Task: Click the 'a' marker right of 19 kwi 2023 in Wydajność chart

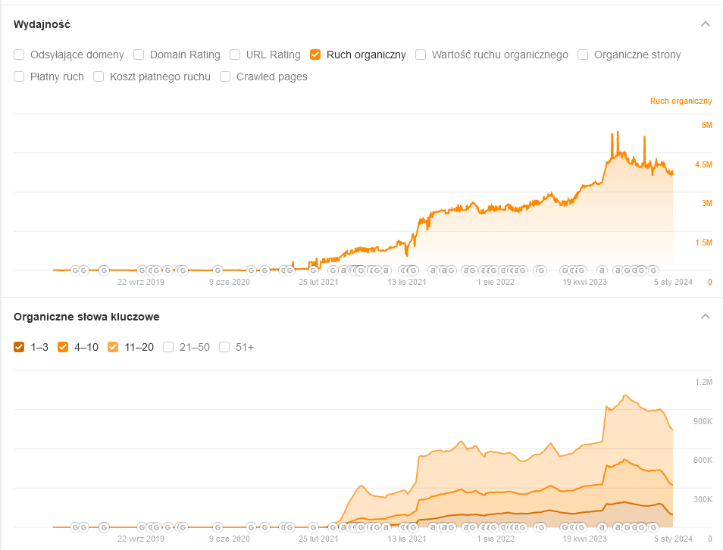Action: click(602, 270)
